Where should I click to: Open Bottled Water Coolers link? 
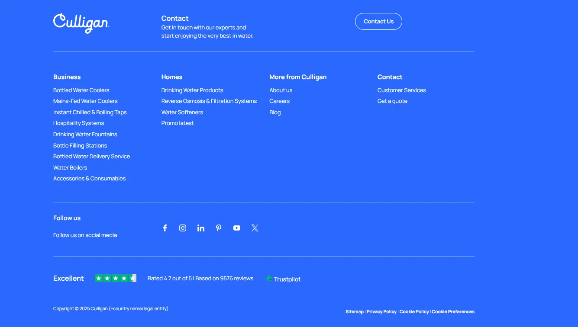(x=81, y=90)
